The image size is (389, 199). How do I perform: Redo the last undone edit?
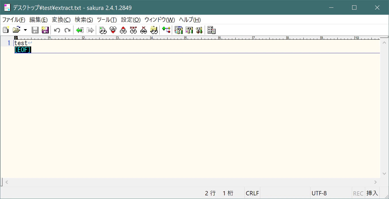pyautogui.click(x=67, y=30)
